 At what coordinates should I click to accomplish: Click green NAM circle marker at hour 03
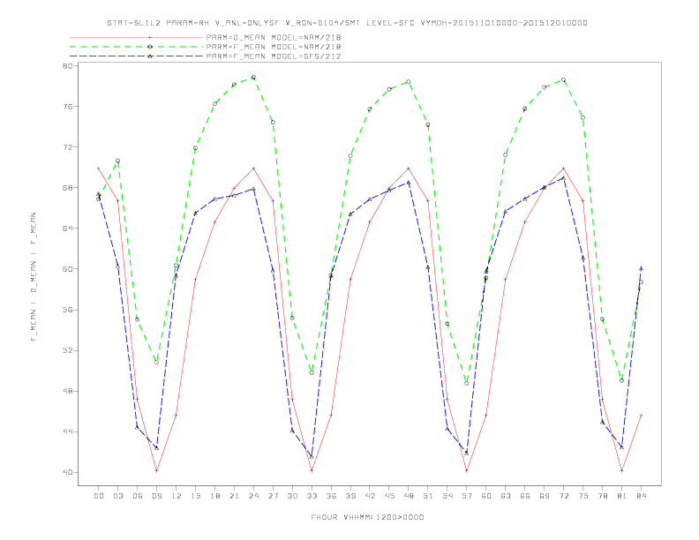coord(117,161)
